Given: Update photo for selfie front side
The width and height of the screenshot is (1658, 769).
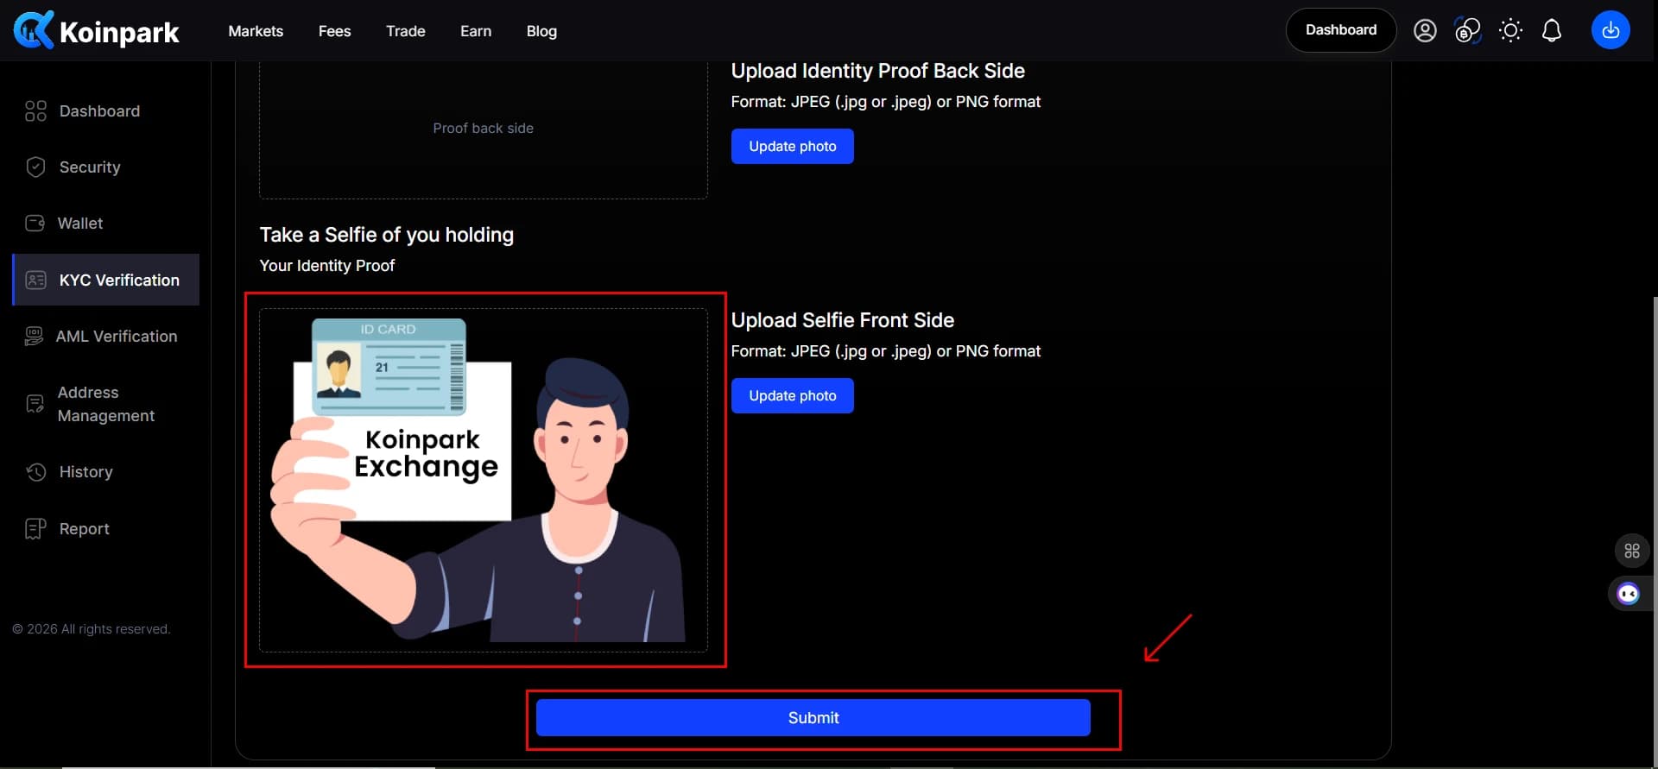Looking at the screenshot, I should pos(792,395).
